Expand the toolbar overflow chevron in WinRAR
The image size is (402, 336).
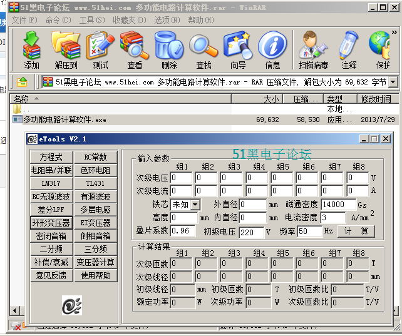point(394,33)
